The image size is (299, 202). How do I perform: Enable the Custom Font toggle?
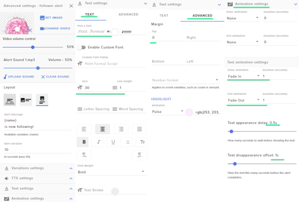point(81,47)
